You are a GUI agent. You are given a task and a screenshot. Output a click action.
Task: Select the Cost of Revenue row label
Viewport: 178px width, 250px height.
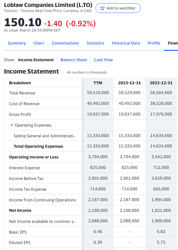(x=24, y=104)
